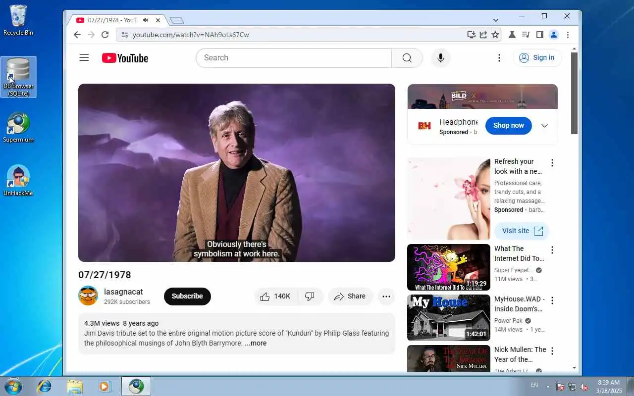Open options for 'Refresh your look' ad
Image resolution: width=634 pixels, height=396 pixels.
point(552,163)
